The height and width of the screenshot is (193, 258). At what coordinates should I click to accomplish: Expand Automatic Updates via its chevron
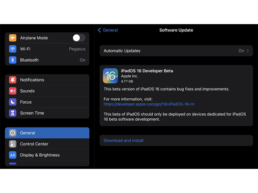coord(248,51)
